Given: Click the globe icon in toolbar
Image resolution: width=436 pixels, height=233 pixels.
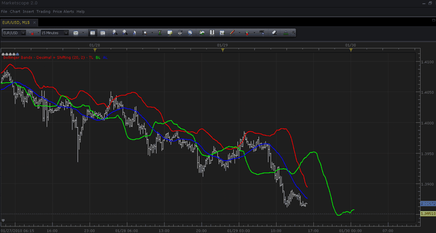Looking at the screenshot, I should pos(190,33).
